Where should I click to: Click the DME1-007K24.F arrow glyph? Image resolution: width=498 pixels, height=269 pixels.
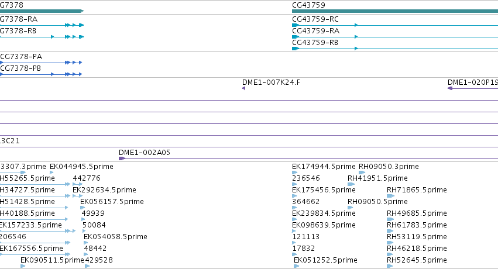pos(243,88)
